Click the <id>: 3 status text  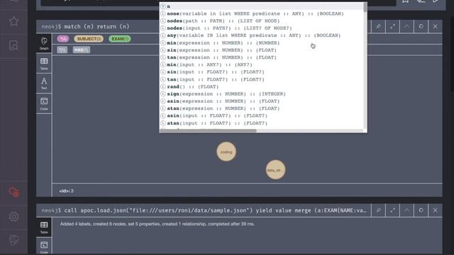[66, 191]
